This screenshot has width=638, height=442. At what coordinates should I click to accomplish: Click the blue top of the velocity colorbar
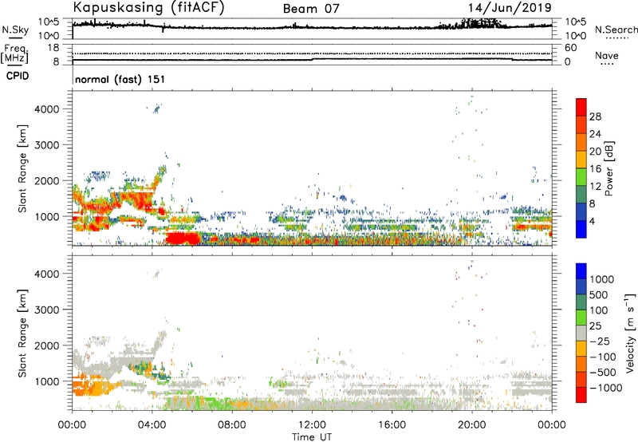coord(581,271)
